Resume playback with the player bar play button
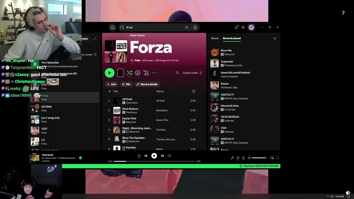The height and width of the screenshot is (199, 354). 154,156
